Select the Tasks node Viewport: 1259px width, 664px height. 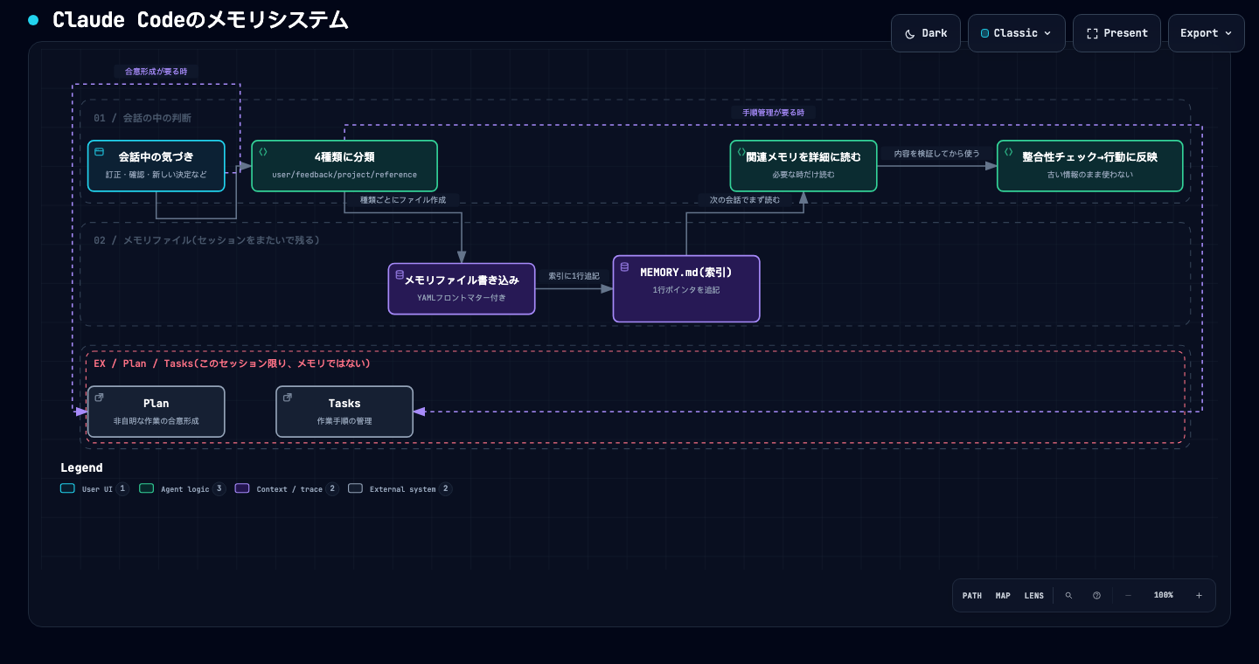(x=344, y=412)
